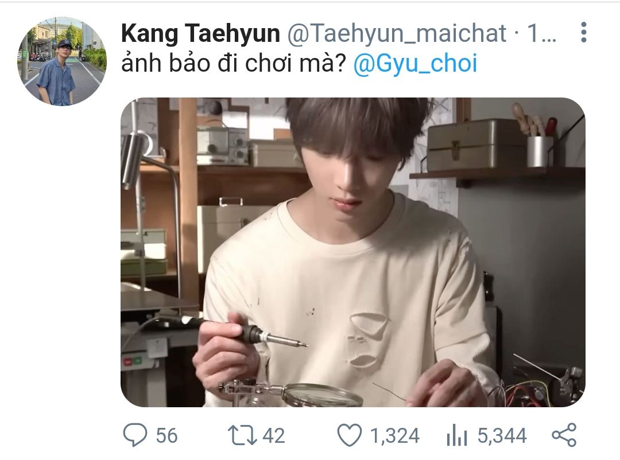Click the 1,324 likes count
Viewport: 620px width, 460px height.
(x=394, y=435)
